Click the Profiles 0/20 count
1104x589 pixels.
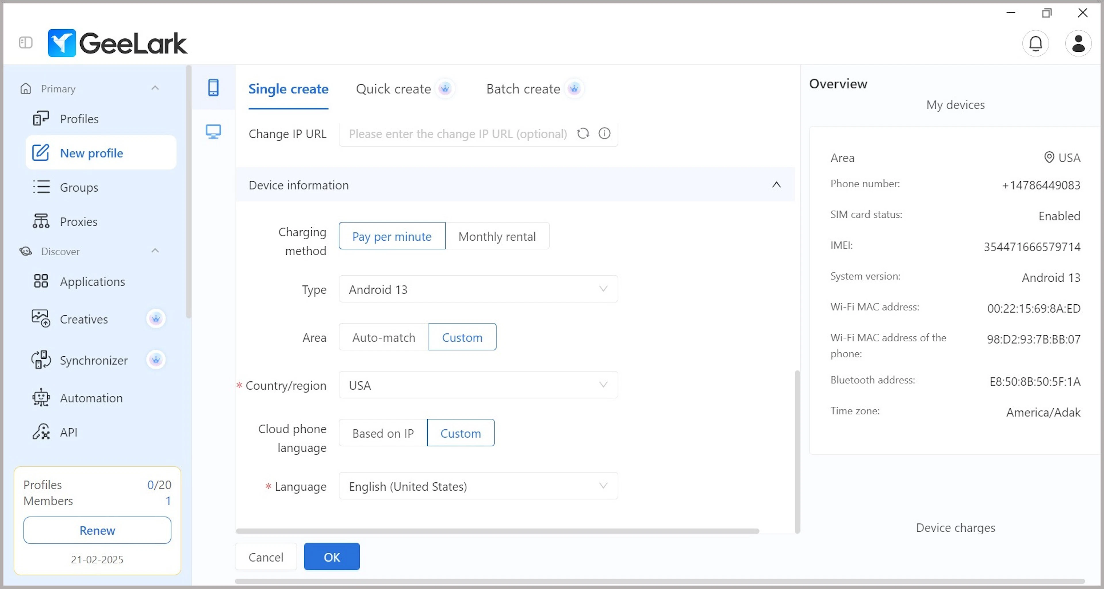[159, 484]
